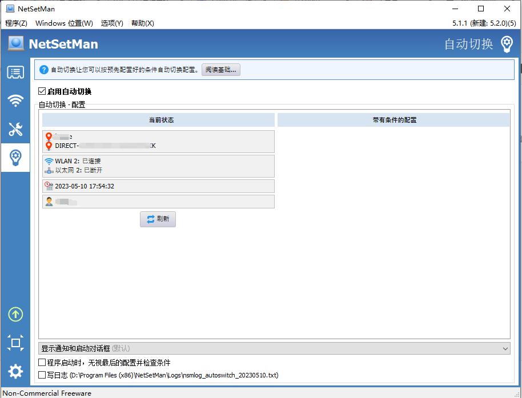Viewport: 522px width, 398px height.
Task: Click the 刷新 refresh button
Action: click(158, 219)
